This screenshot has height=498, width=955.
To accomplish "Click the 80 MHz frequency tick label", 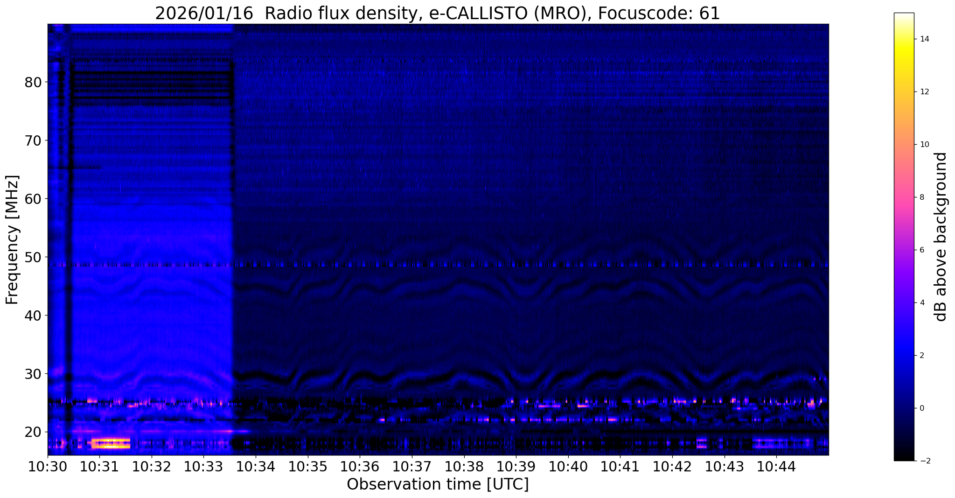I will [33, 82].
